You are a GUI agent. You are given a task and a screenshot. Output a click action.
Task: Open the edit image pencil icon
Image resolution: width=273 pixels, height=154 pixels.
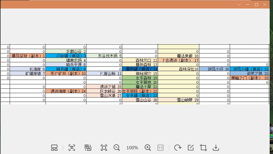pyautogui.click(x=191, y=148)
